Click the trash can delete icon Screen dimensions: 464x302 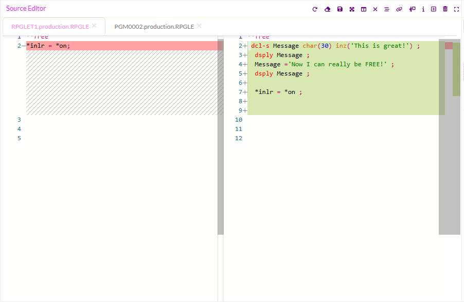pos(445,9)
